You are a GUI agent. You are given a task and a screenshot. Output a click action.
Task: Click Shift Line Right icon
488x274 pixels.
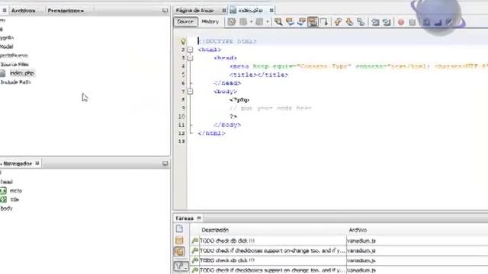point(387,22)
